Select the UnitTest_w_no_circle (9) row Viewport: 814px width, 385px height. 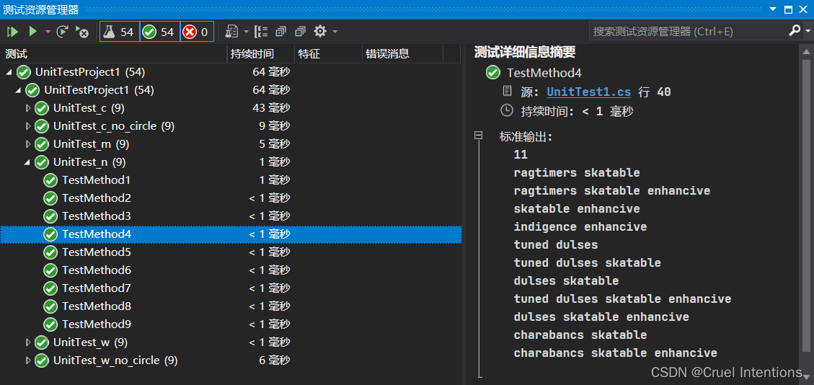[231, 360]
